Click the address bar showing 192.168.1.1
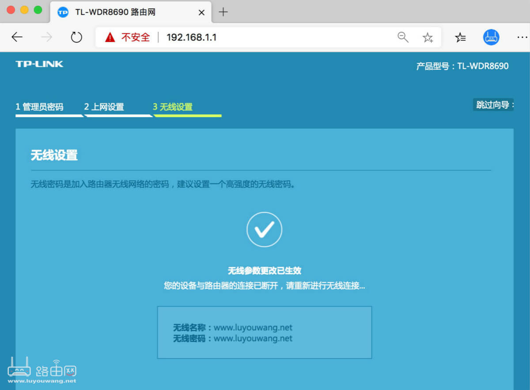This screenshot has width=530, height=390. pyautogui.click(x=191, y=37)
